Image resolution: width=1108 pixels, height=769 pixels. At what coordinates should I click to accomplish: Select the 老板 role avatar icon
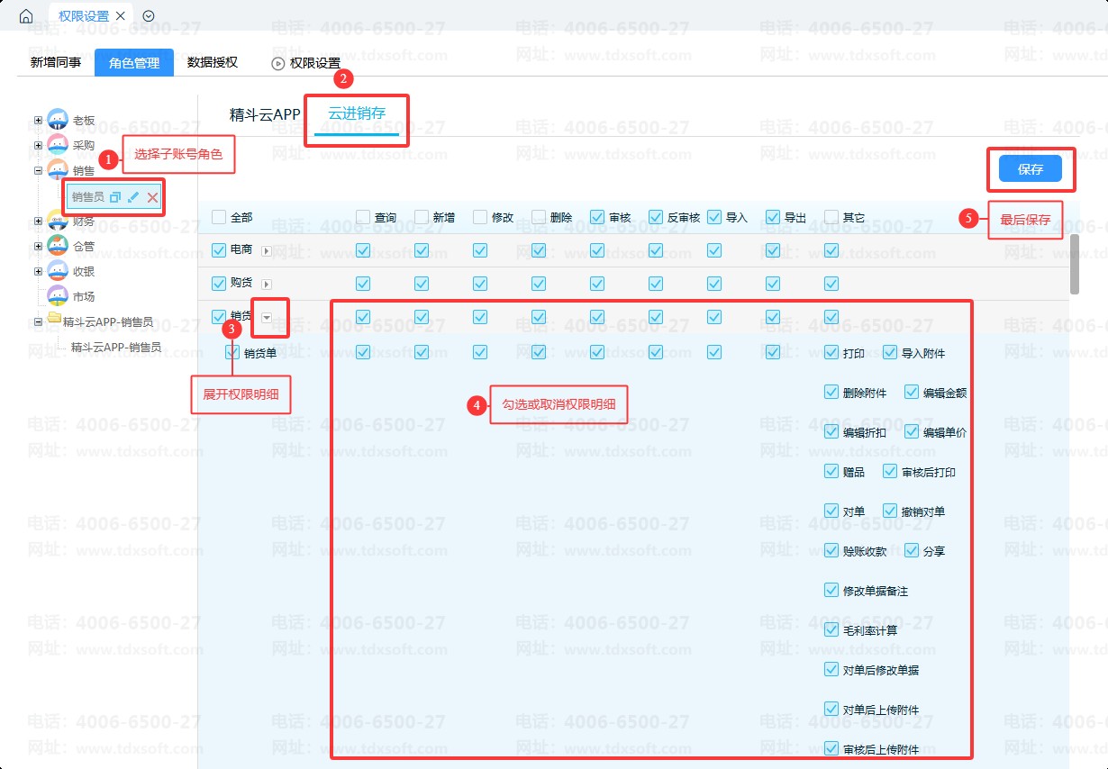58,120
